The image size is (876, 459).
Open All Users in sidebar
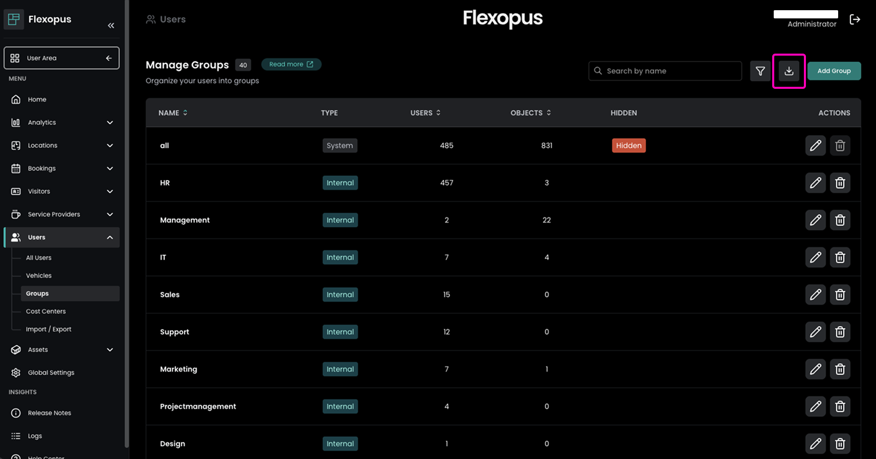[39, 258]
